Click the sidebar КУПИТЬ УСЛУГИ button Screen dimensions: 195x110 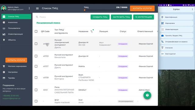[x=16, y=60]
